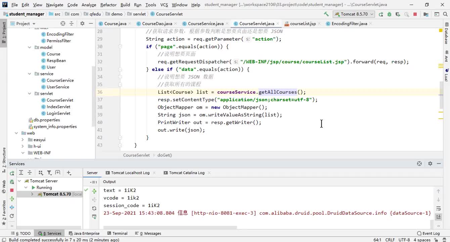Toggle soft-wrap in console output

pyautogui.click(x=438, y=208)
